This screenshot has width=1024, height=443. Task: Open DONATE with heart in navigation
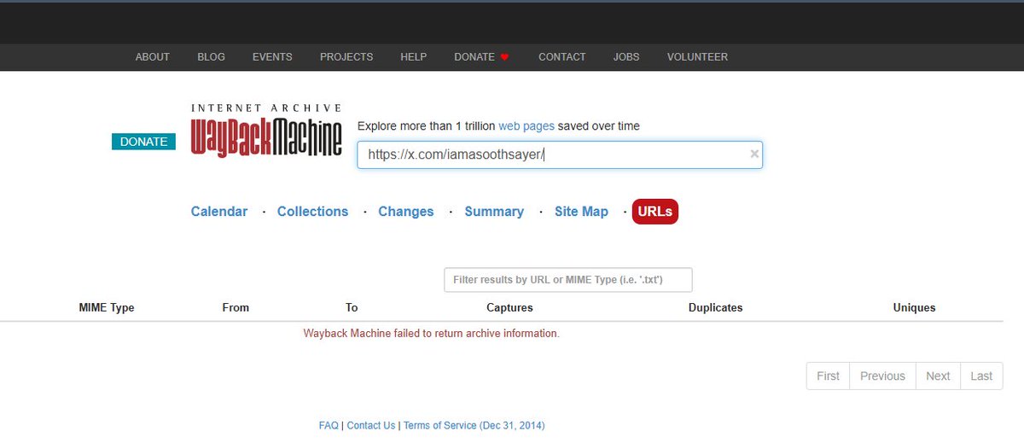pos(481,57)
